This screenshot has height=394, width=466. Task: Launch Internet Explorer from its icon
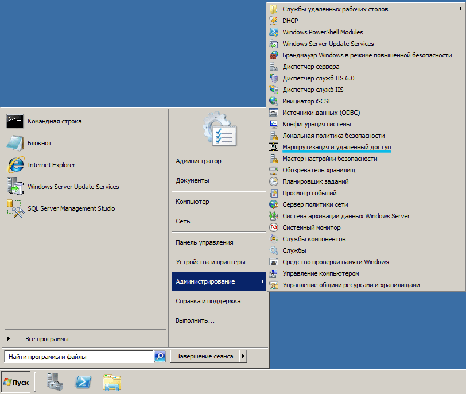click(15, 165)
